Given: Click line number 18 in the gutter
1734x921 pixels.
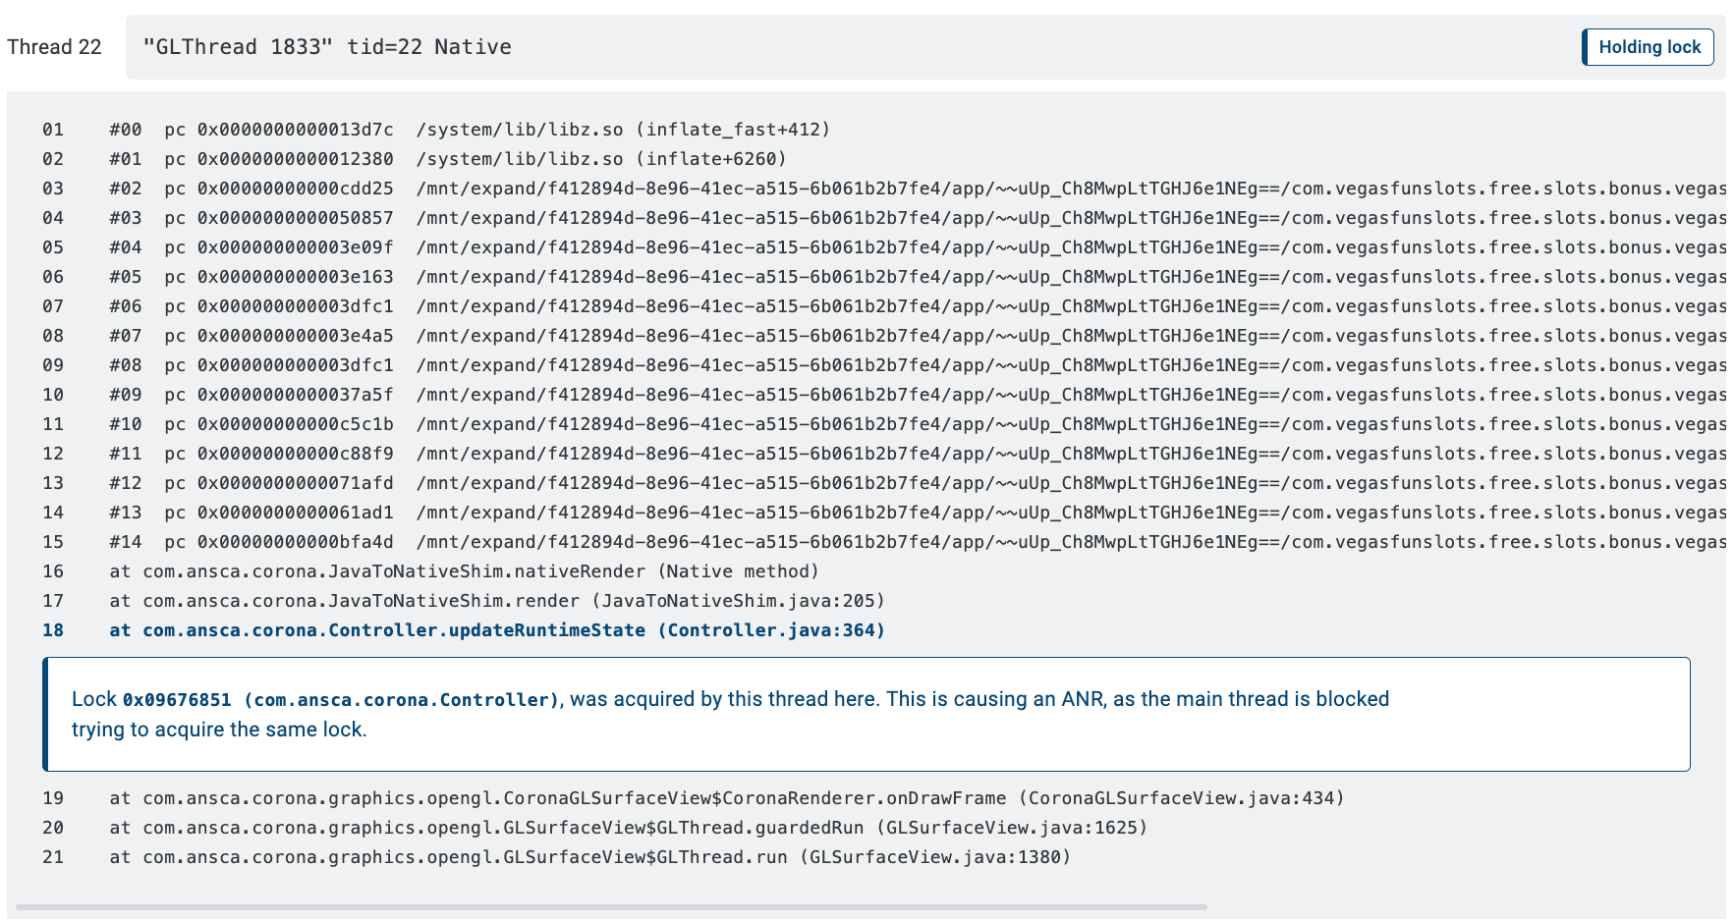Looking at the screenshot, I should point(53,629).
